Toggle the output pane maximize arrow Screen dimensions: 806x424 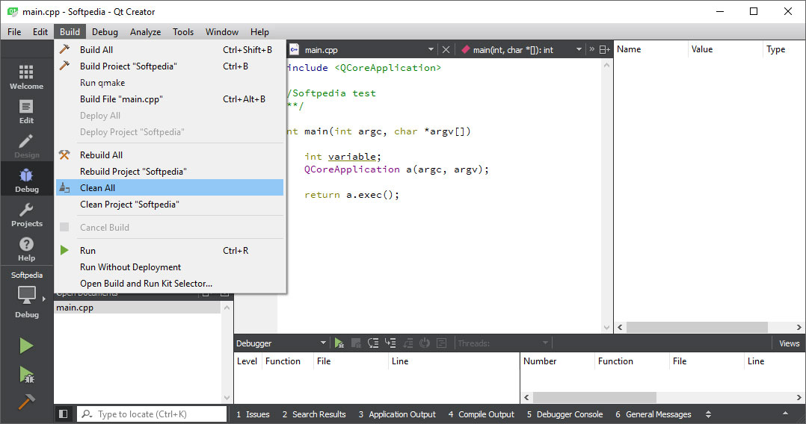(x=785, y=414)
